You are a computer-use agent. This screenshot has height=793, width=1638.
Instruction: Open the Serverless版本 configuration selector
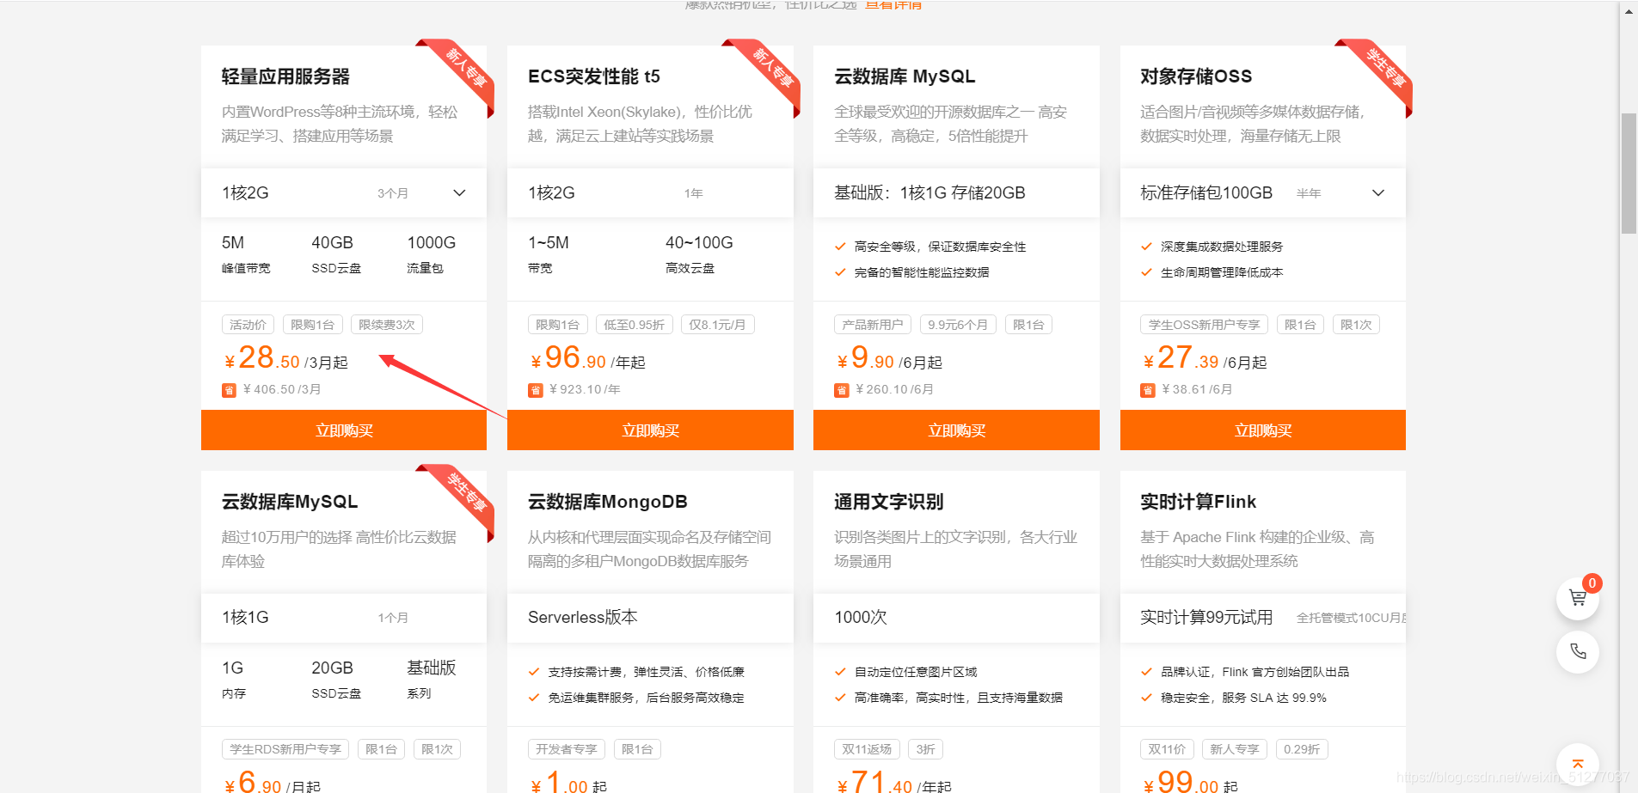650,617
